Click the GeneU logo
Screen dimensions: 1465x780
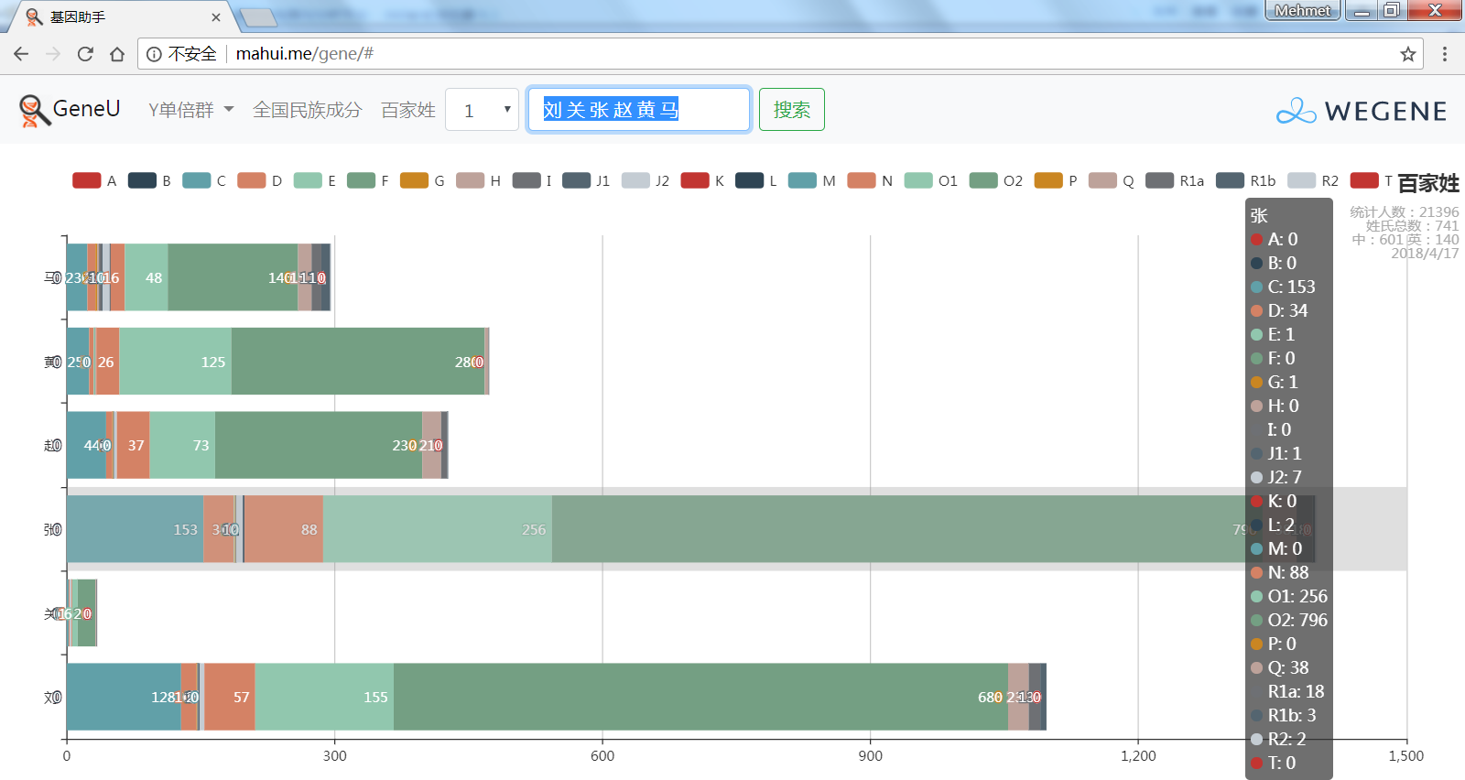pyautogui.click(x=70, y=110)
